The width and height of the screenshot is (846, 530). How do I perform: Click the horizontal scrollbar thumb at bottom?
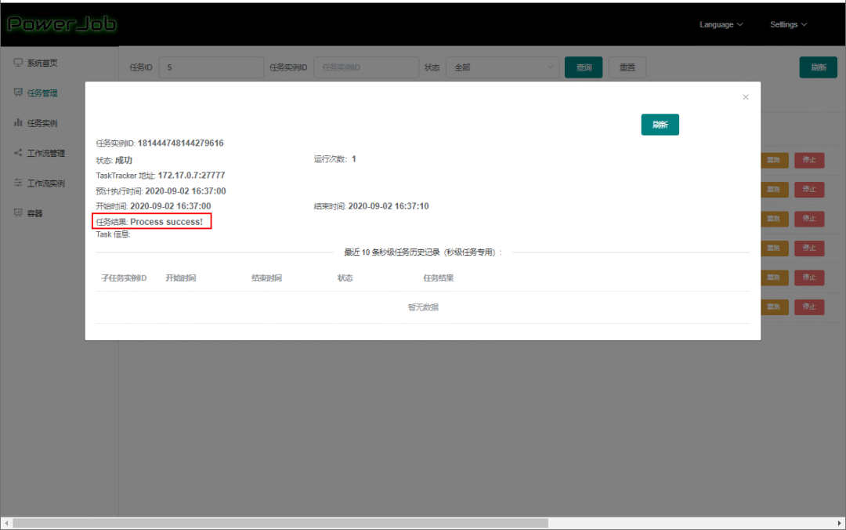click(280, 523)
